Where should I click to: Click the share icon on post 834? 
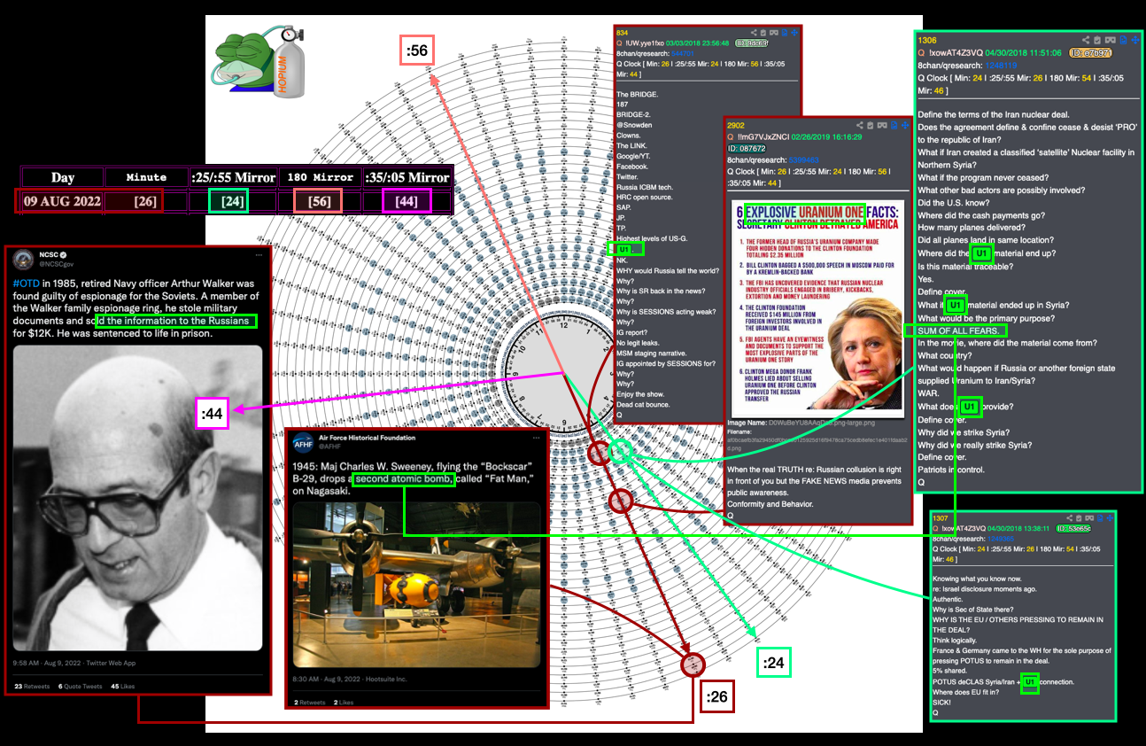click(754, 32)
